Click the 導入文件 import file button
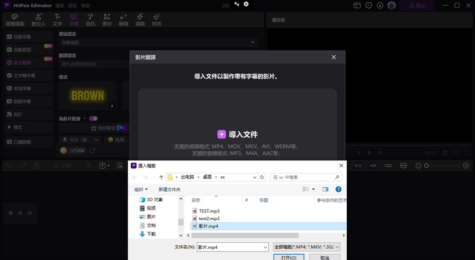Image resolution: width=475 pixels, height=260 pixels. tap(237, 134)
